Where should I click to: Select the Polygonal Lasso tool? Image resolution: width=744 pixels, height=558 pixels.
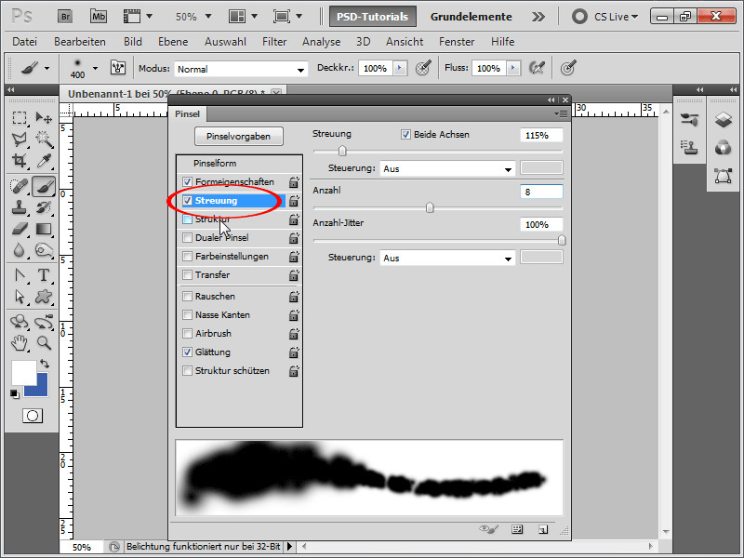point(20,139)
